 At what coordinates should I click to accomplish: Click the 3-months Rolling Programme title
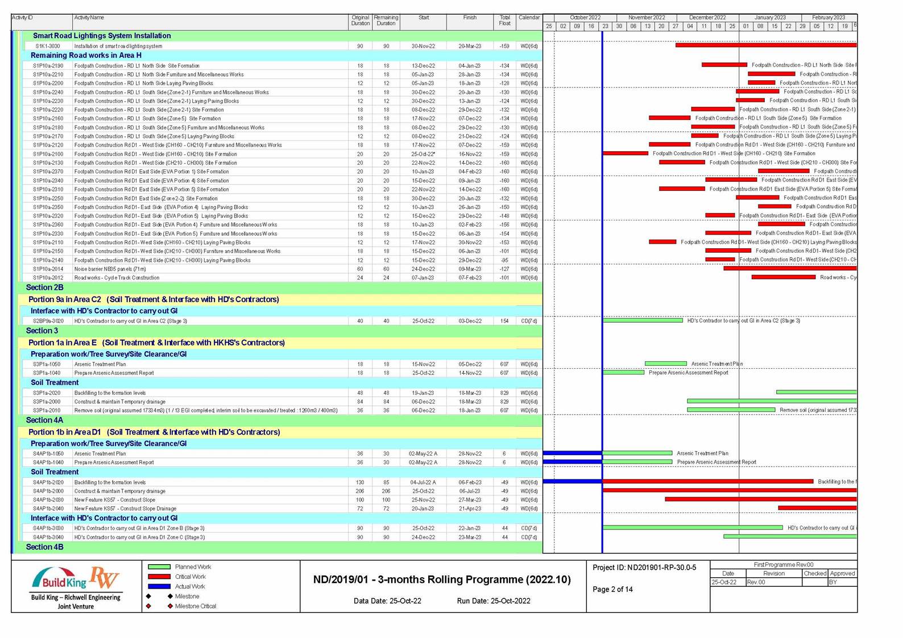pyautogui.click(x=442, y=579)
